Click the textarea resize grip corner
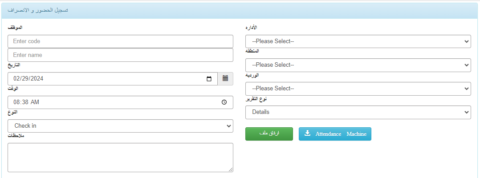 tap(231, 170)
